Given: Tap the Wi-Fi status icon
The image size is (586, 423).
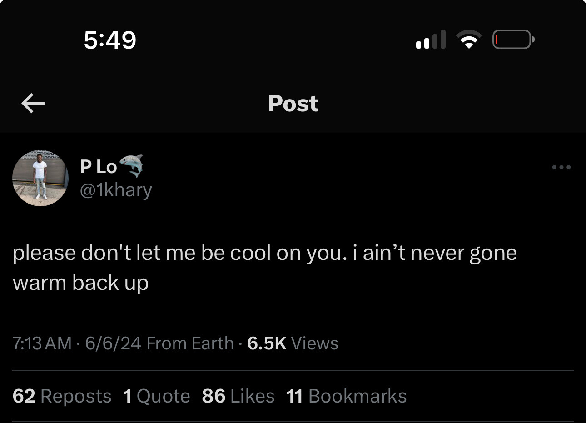Looking at the screenshot, I should coord(468,40).
